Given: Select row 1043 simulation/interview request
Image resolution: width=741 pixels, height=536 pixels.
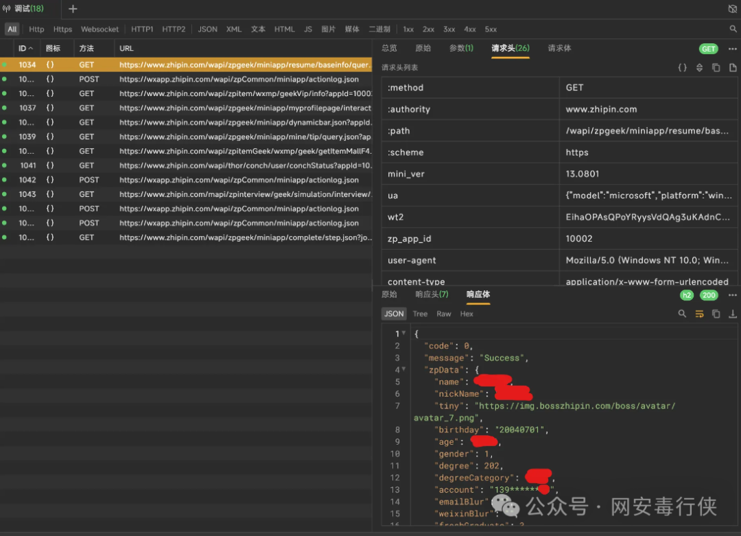Looking at the screenshot, I should click(186, 194).
